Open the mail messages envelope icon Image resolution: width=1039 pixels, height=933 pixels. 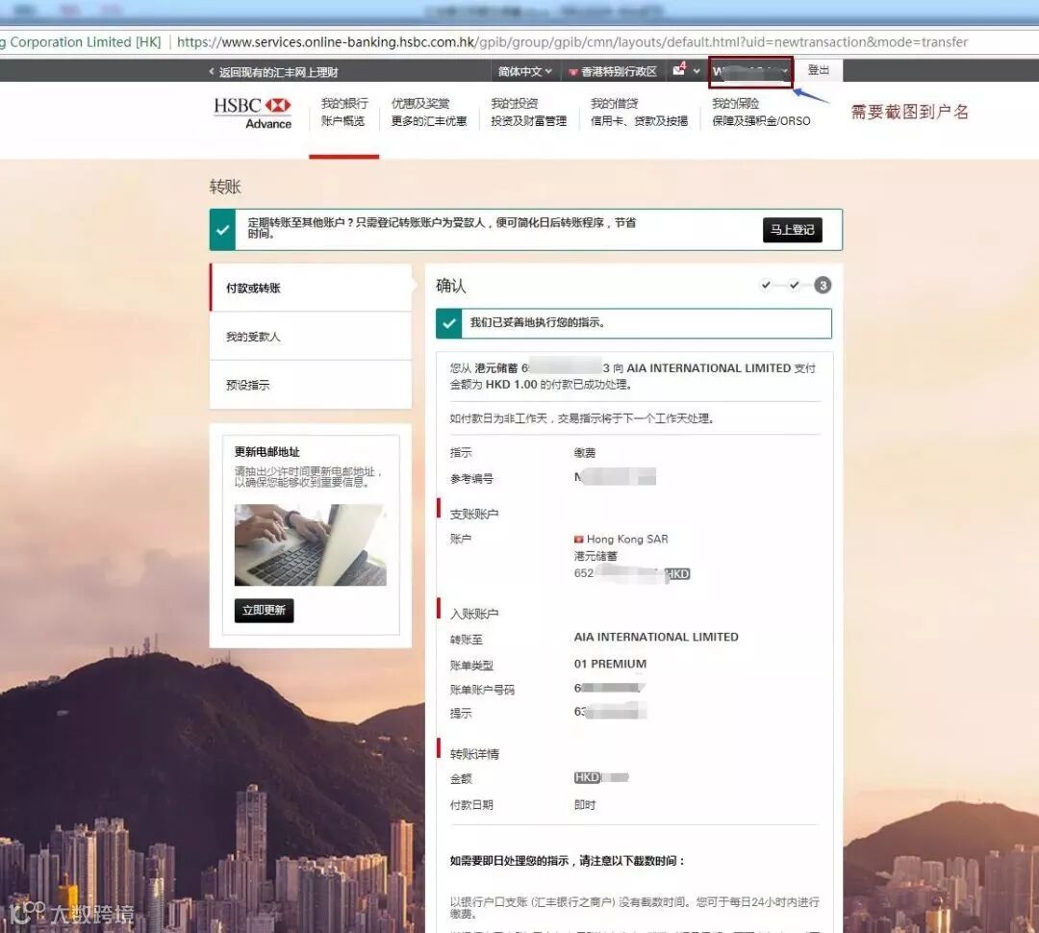[679, 69]
